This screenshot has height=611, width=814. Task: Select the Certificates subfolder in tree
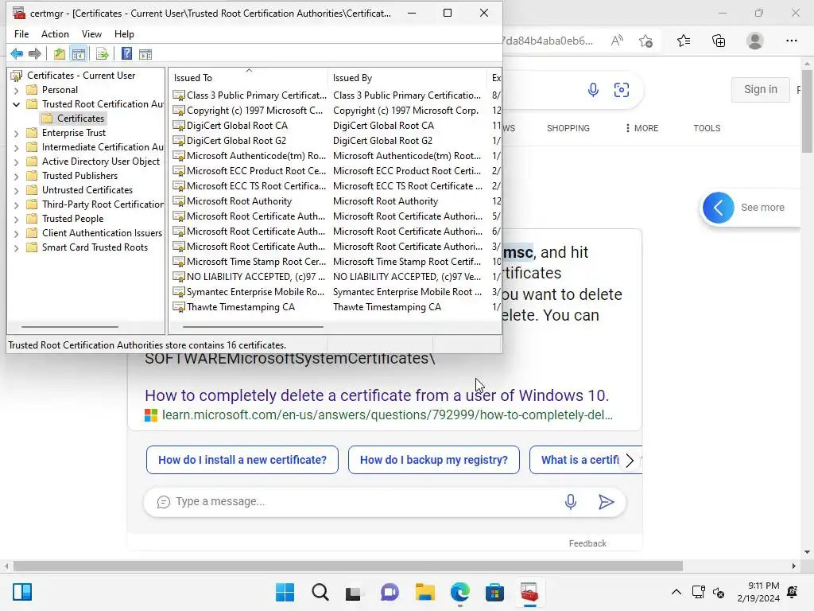coord(80,119)
